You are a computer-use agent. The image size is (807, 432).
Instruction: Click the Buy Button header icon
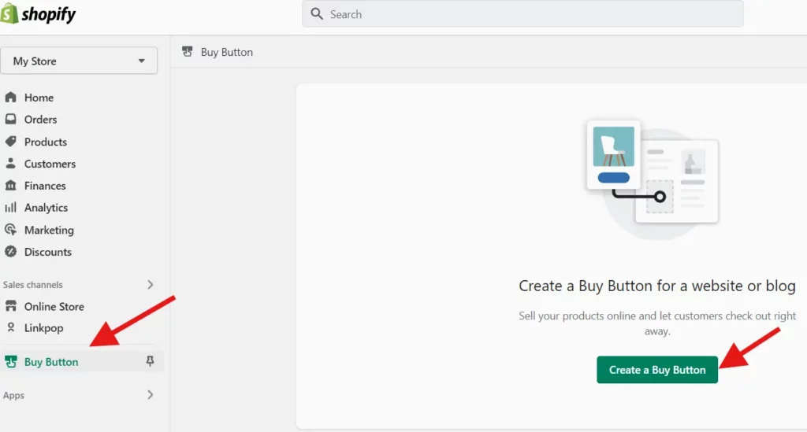pyautogui.click(x=188, y=51)
